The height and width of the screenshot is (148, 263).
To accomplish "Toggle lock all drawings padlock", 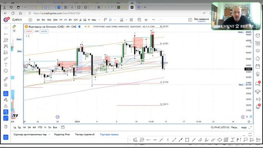I will tap(6, 106).
